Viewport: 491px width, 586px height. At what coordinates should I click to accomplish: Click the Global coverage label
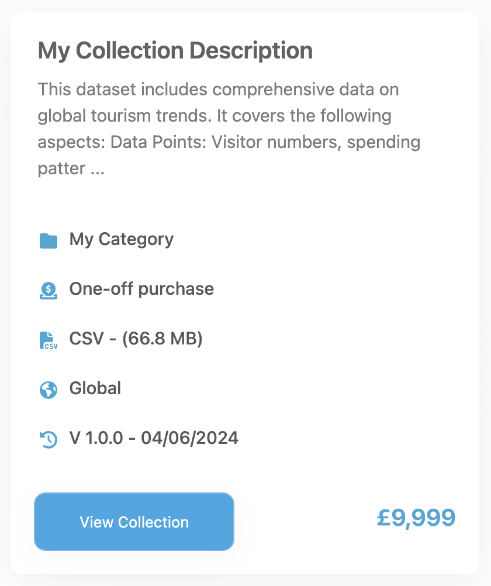[x=95, y=388]
